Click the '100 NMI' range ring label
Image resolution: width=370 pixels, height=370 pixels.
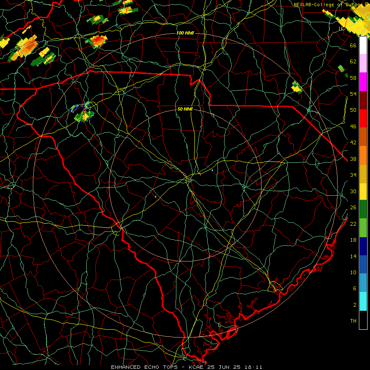[185, 33]
